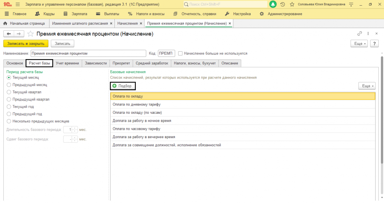Image resolution: width=384 pixels, height=204 pixels.
Task: Open the top Еще dropdown next to help
Action: click(359, 43)
